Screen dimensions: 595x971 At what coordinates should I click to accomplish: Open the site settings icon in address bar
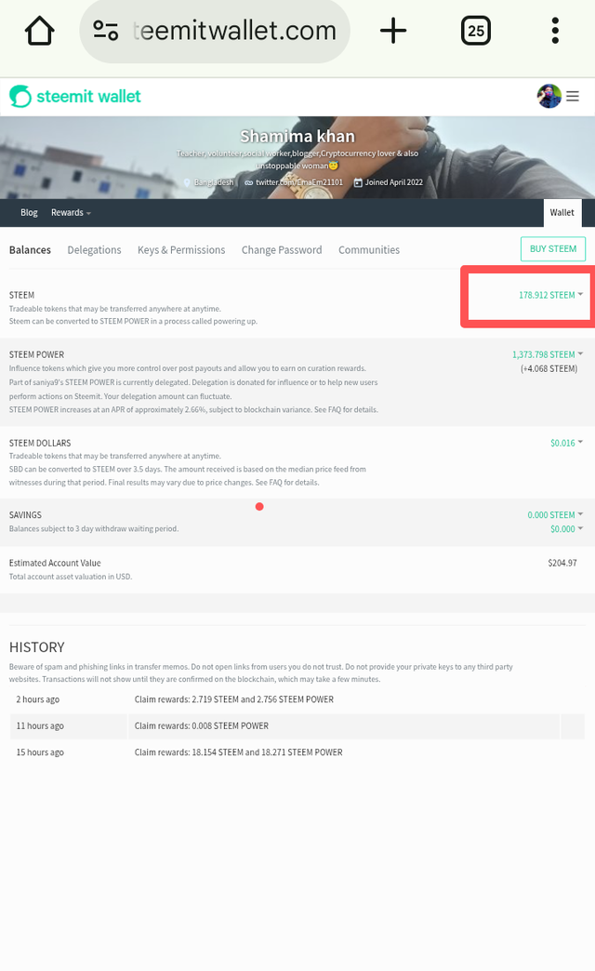point(105,31)
